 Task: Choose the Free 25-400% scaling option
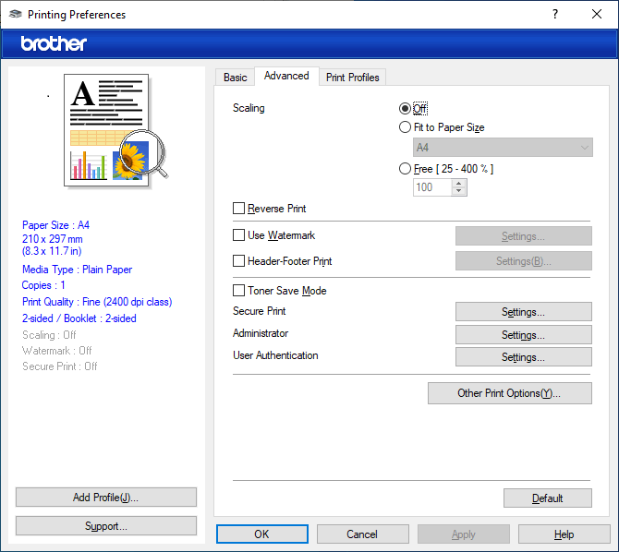(405, 169)
